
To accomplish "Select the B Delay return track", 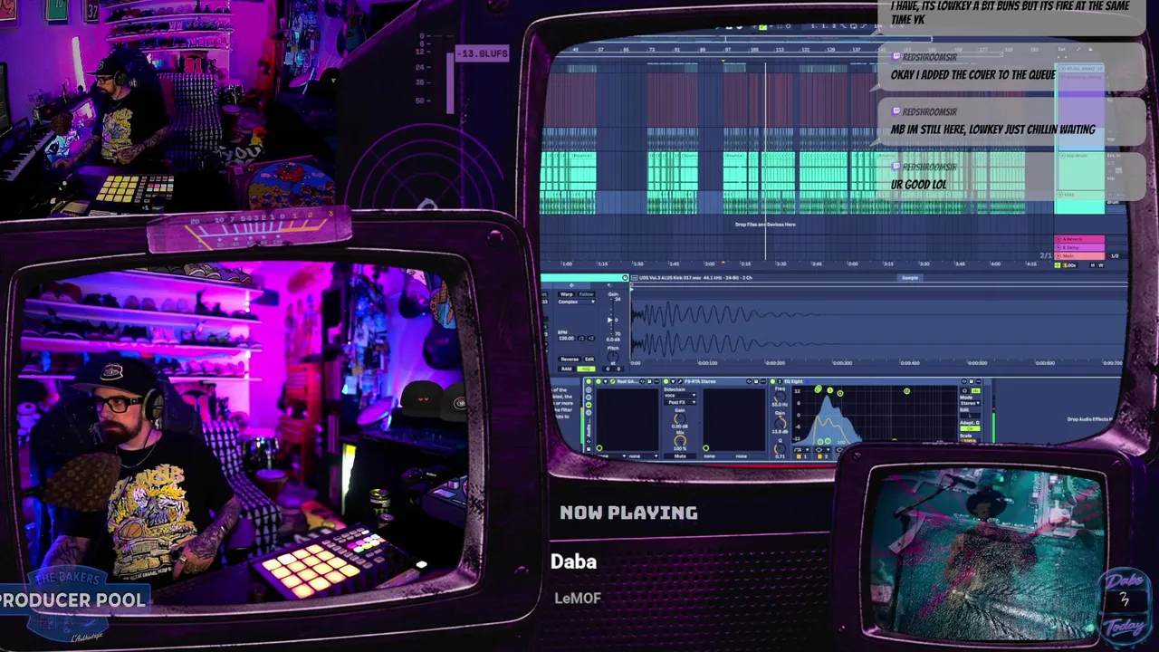I will [x=1081, y=248].
